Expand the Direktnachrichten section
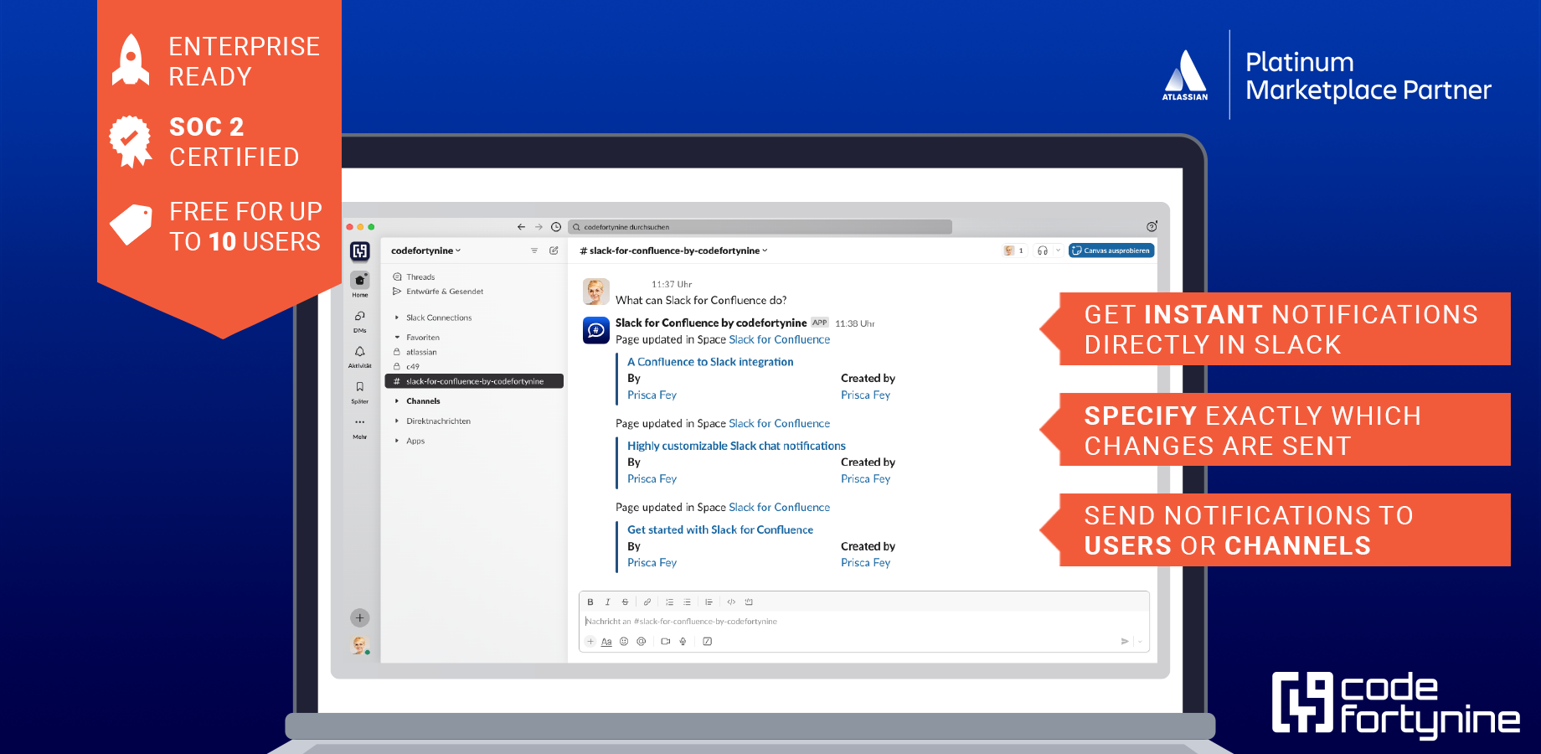This screenshot has width=1541, height=754. 397,421
